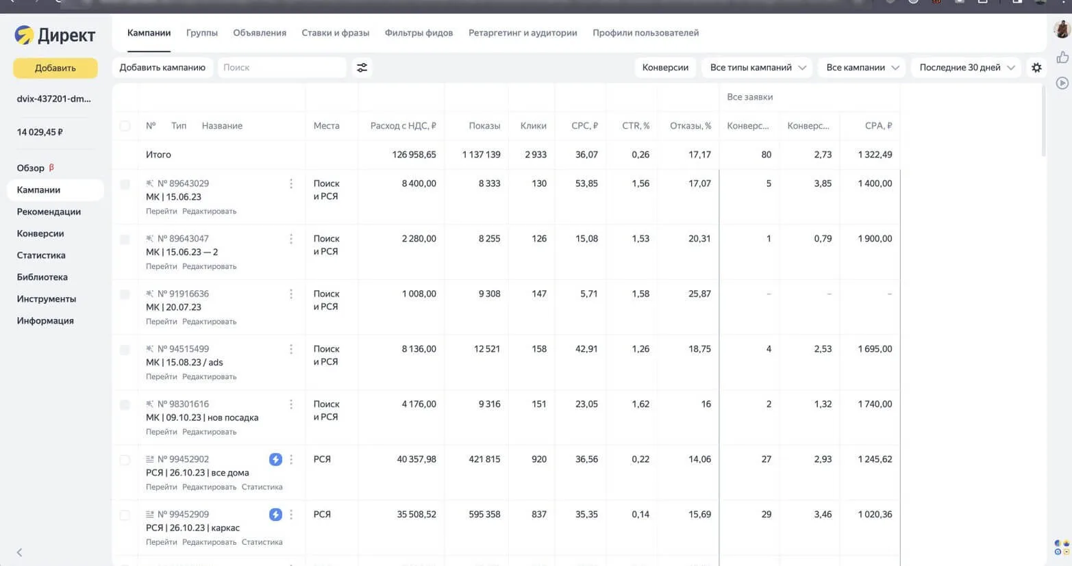Viewport: 1072px width, 566px height.
Task: Open three-dot menu for campaign 98301616
Action: click(x=291, y=404)
